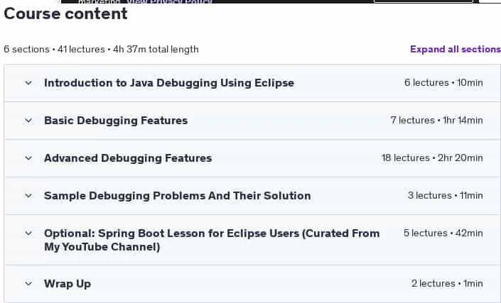Click the 5 lectures 42min label
The image size is (501, 303).
coord(443,233)
